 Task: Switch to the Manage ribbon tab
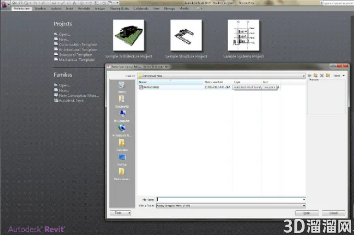[169, 9]
